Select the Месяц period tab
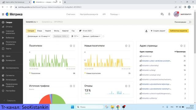This screenshot has height=110, width=196. point(56,31)
